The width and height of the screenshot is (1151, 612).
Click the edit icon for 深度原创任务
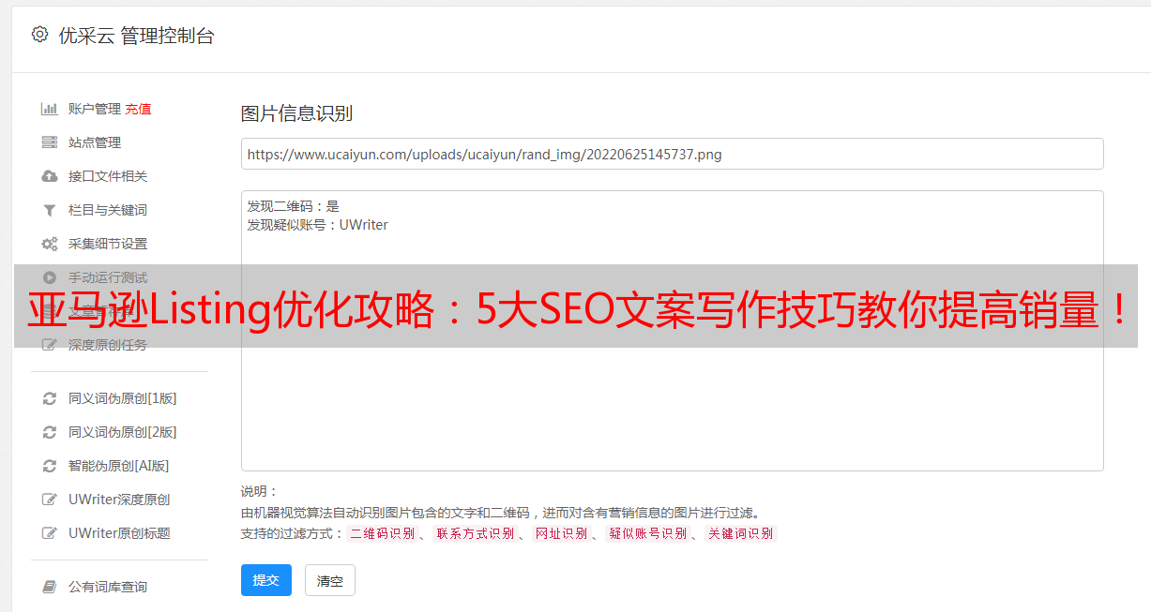click(x=50, y=345)
